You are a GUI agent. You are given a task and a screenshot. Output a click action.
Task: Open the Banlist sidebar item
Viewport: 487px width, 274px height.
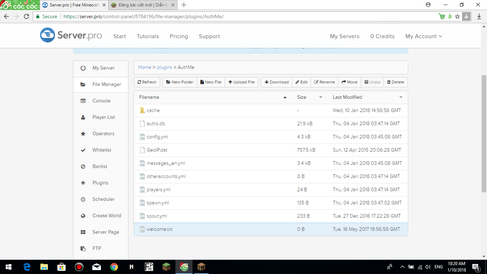click(99, 167)
